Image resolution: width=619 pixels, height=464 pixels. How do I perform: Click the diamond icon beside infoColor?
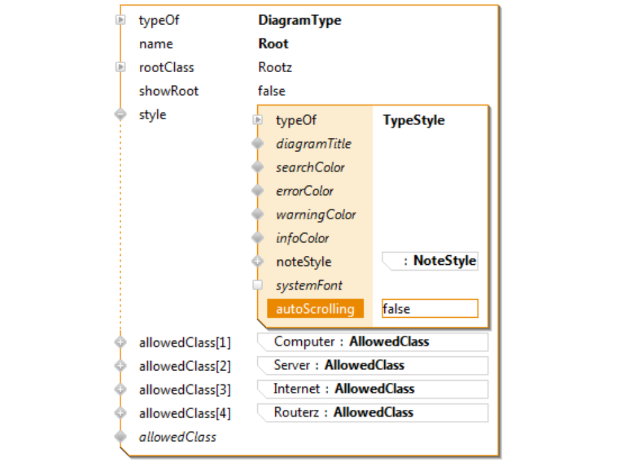(x=258, y=238)
